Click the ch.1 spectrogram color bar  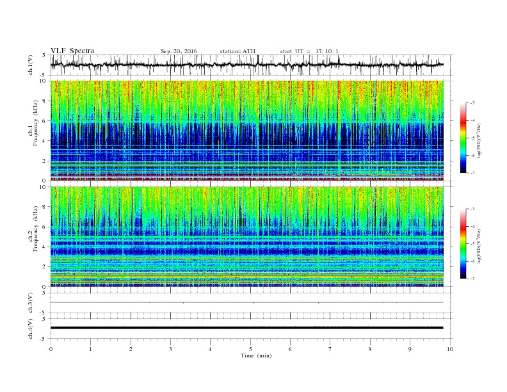[x=463, y=138]
